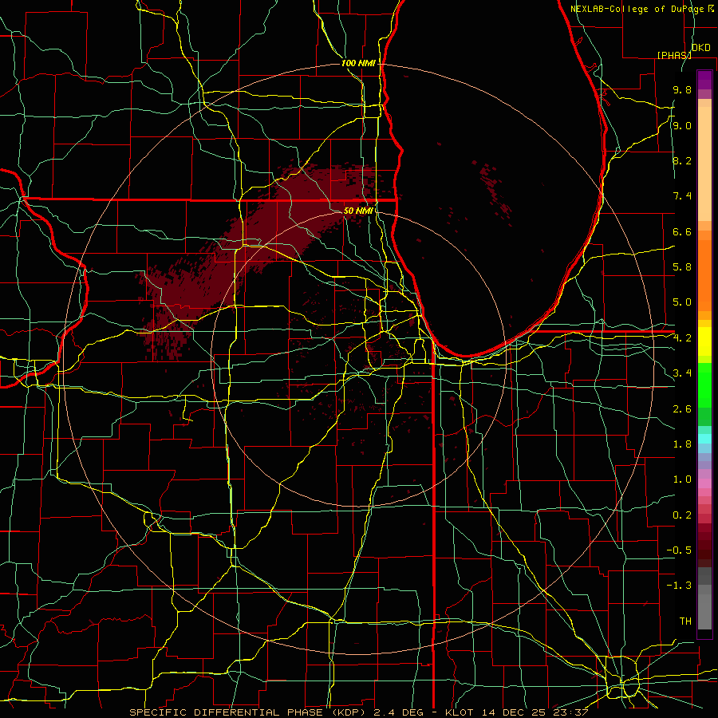This screenshot has height=718, width=718.
Task: Click the 9.0 value on the color scale
Action: [x=682, y=125]
